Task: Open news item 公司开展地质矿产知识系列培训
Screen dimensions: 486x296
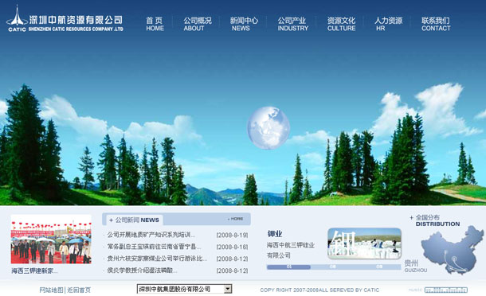Action: pyautogui.click(x=151, y=235)
